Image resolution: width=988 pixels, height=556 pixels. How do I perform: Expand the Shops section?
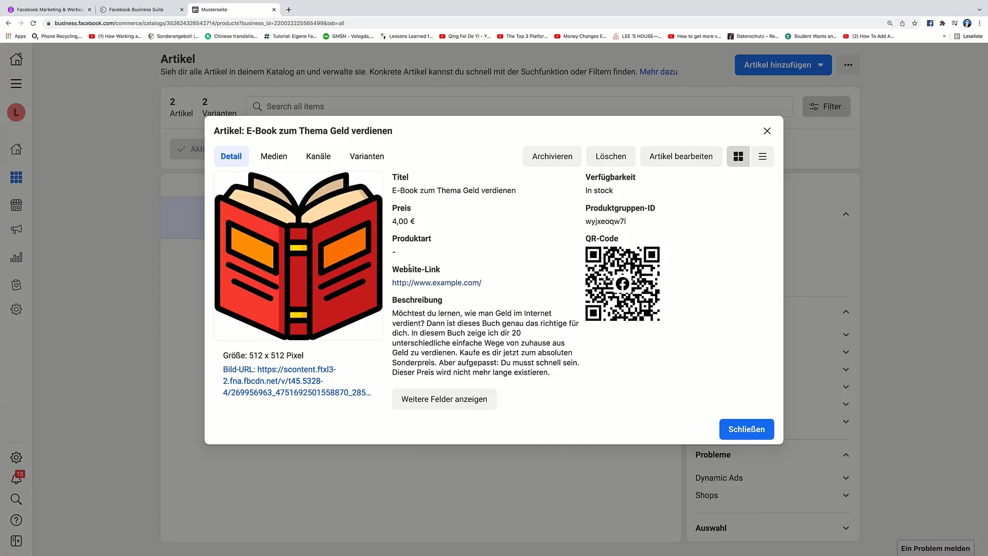(x=773, y=495)
